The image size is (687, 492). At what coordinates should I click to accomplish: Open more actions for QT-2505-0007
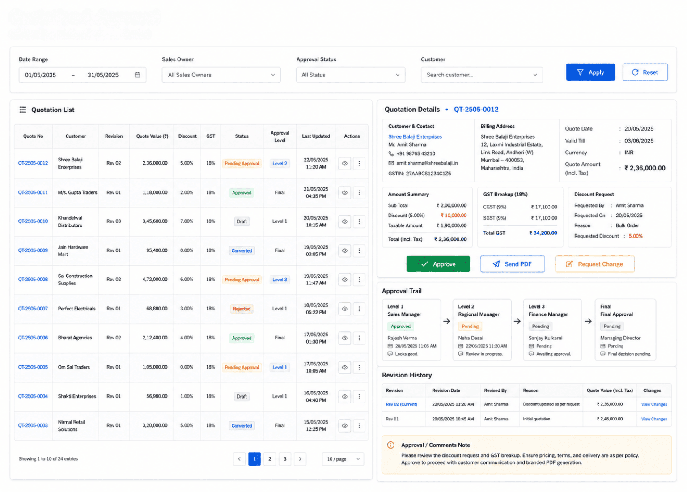[x=359, y=309]
